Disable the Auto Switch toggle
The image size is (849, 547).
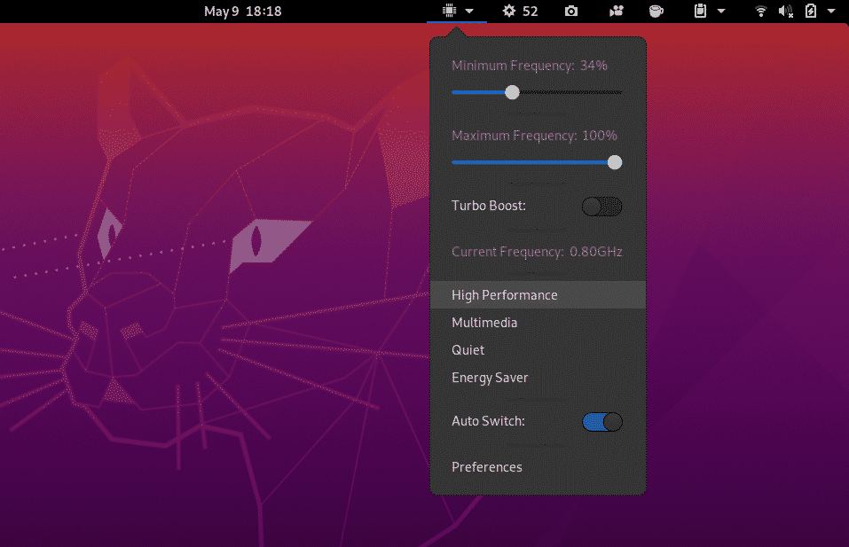pos(602,421)
